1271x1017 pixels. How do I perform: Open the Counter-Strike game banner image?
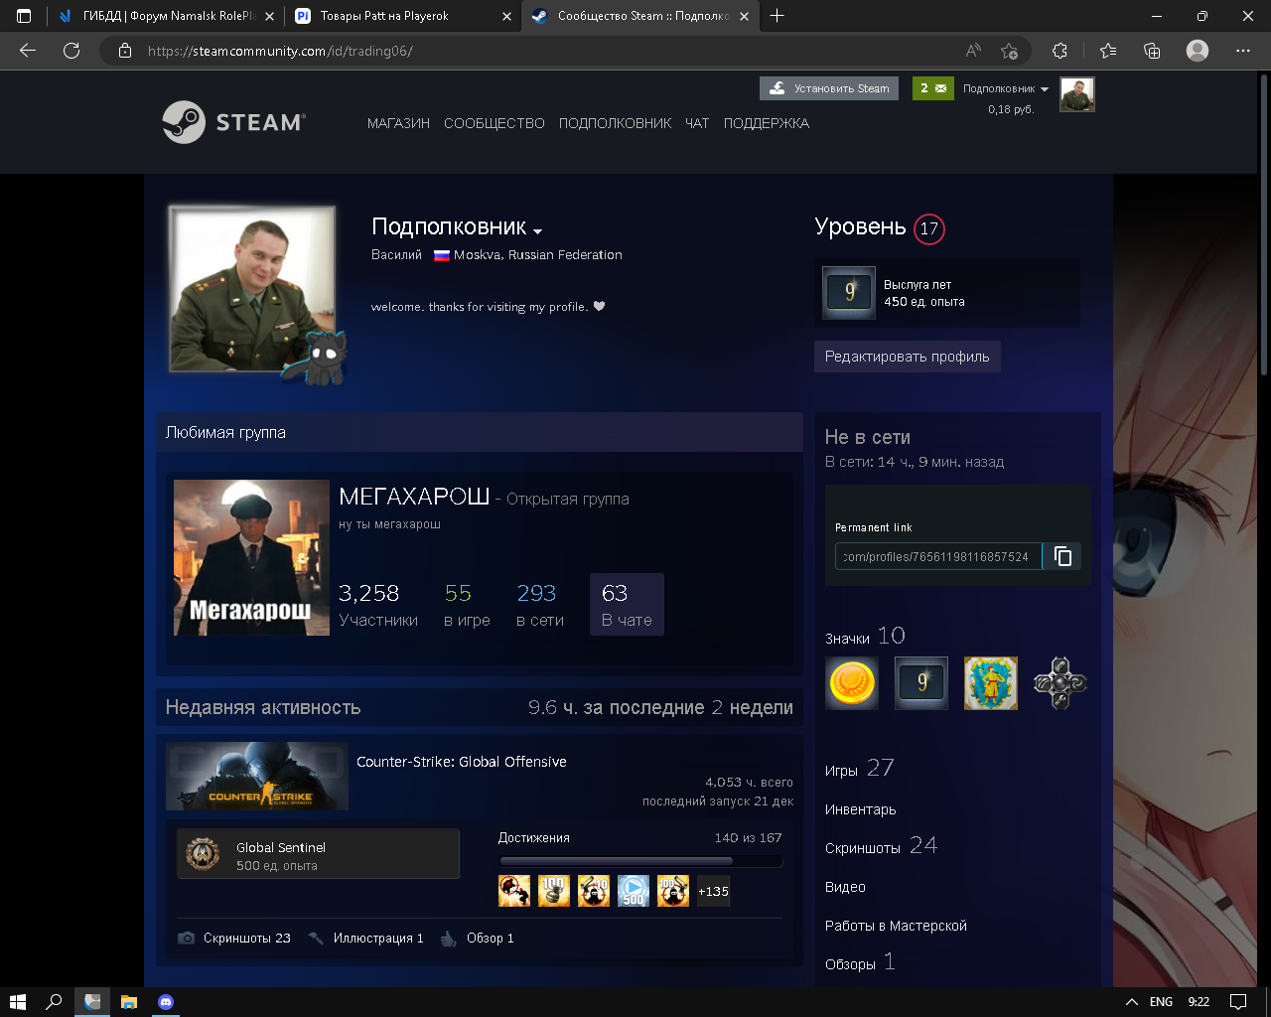click(x=257, y=776)
